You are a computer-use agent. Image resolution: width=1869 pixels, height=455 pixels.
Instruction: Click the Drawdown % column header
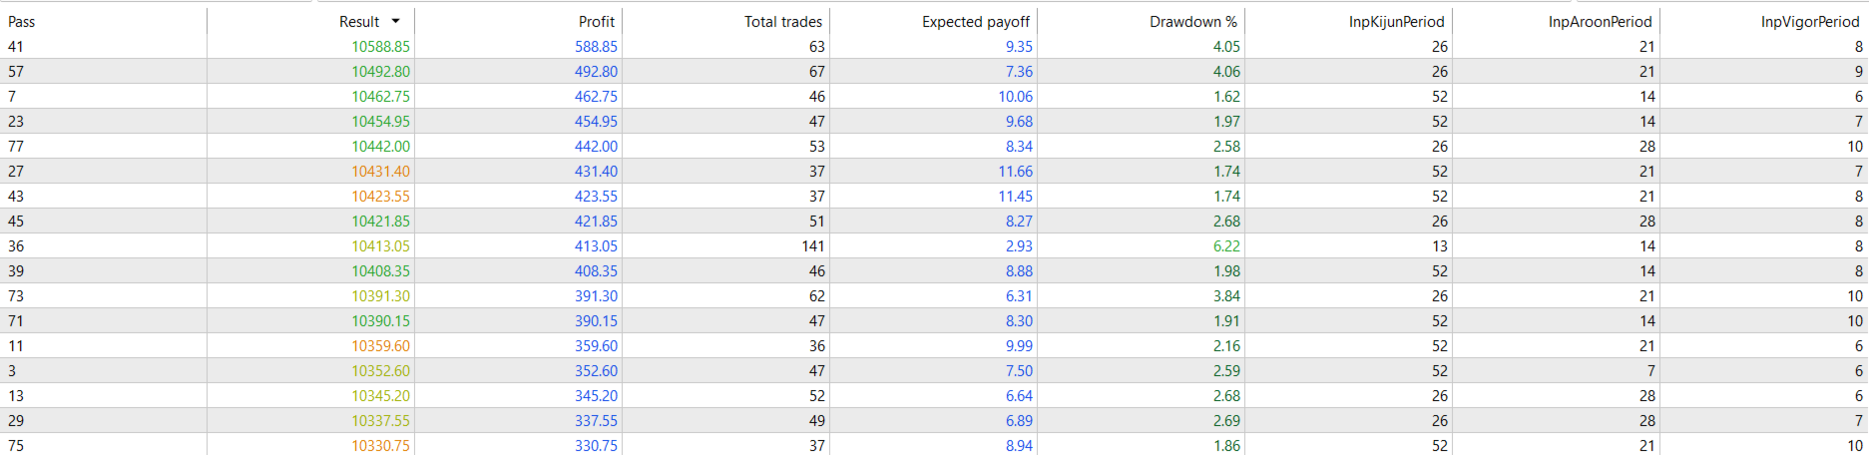tap(1192, 21)
